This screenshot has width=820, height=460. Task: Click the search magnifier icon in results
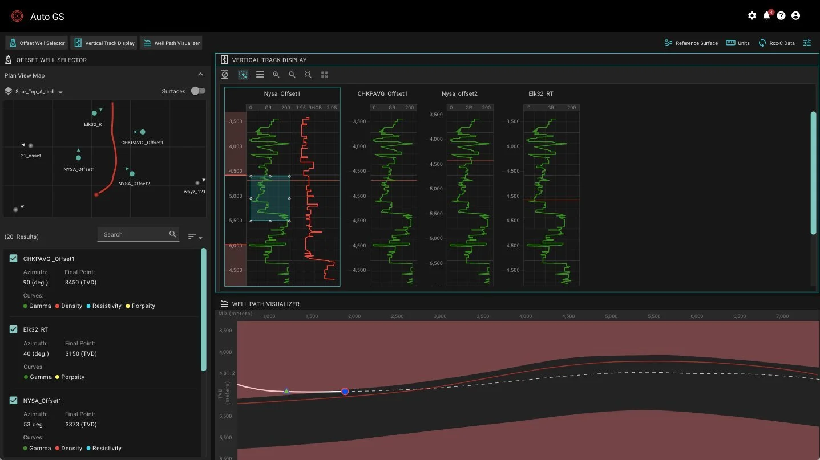[173, 234]
